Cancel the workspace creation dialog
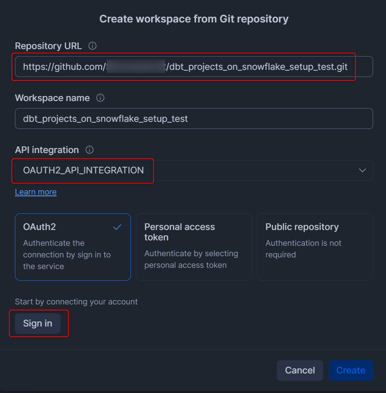This screenshot has width=386, height=393. coord(300,371)
